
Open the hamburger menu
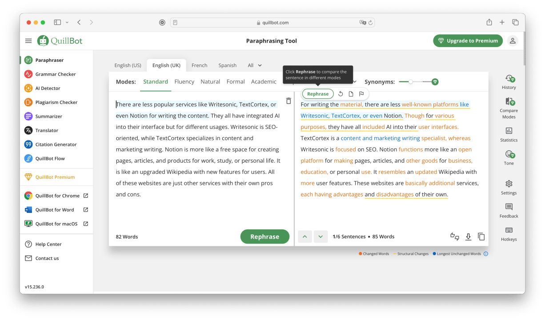click(28, 41)
